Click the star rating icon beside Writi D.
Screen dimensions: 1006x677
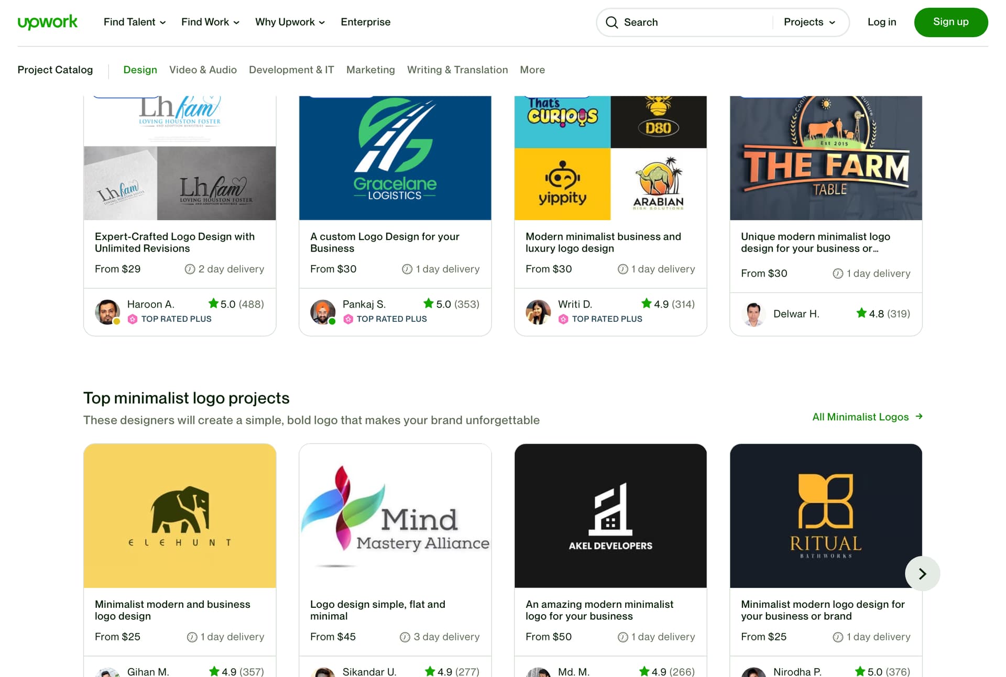tap(646, 303)
